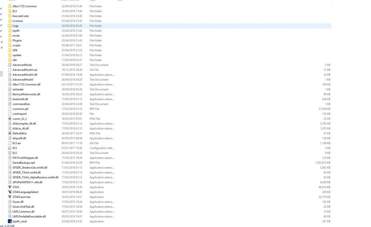Click the bink2w64.dll file name
Viewport: 371px width, 227px height.
click(x=20, y=99)
